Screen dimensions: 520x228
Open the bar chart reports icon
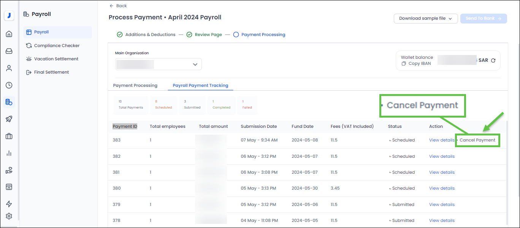pyautogui.click(x=9, y=153)
